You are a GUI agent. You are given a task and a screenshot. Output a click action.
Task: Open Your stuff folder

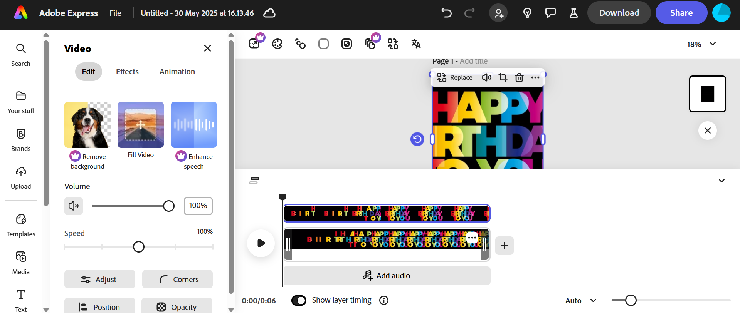(x=21, y=102)
